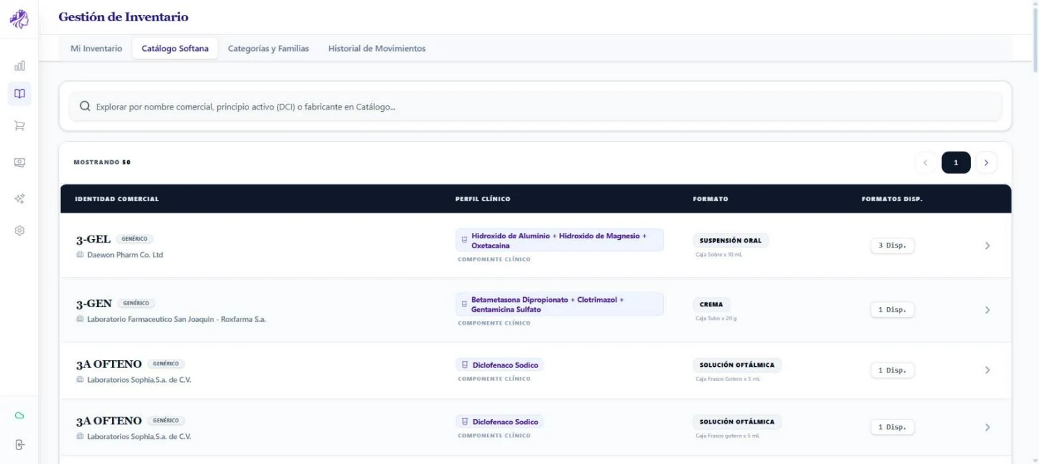Click Caja Sobre x 10 mL text
1039x464 pixels.
pos(719,255)
